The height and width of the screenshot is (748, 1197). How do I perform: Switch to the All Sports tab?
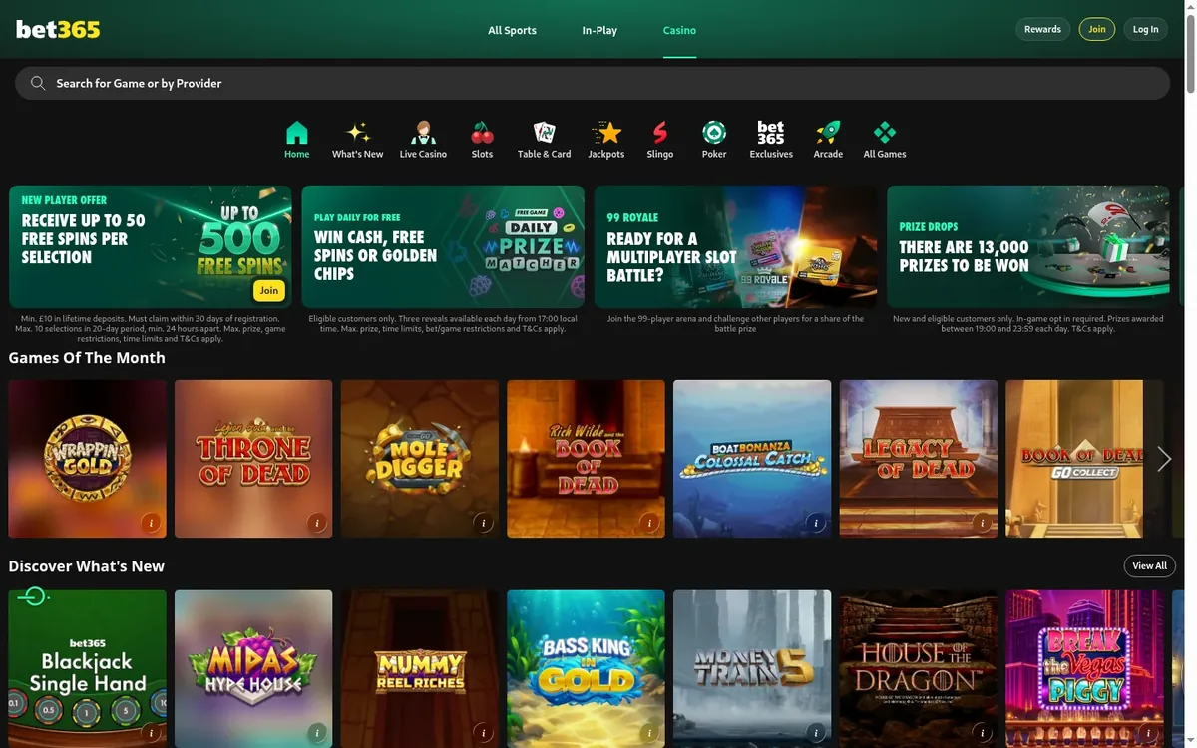click(512, 30)
